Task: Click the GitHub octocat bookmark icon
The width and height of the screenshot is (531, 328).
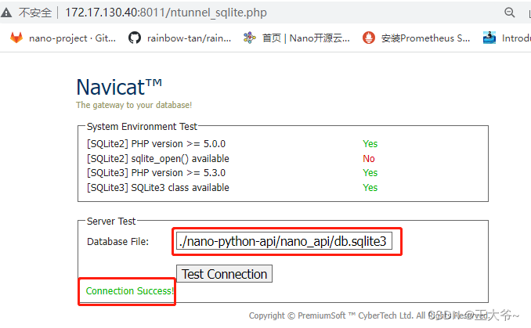Action: 135,38
